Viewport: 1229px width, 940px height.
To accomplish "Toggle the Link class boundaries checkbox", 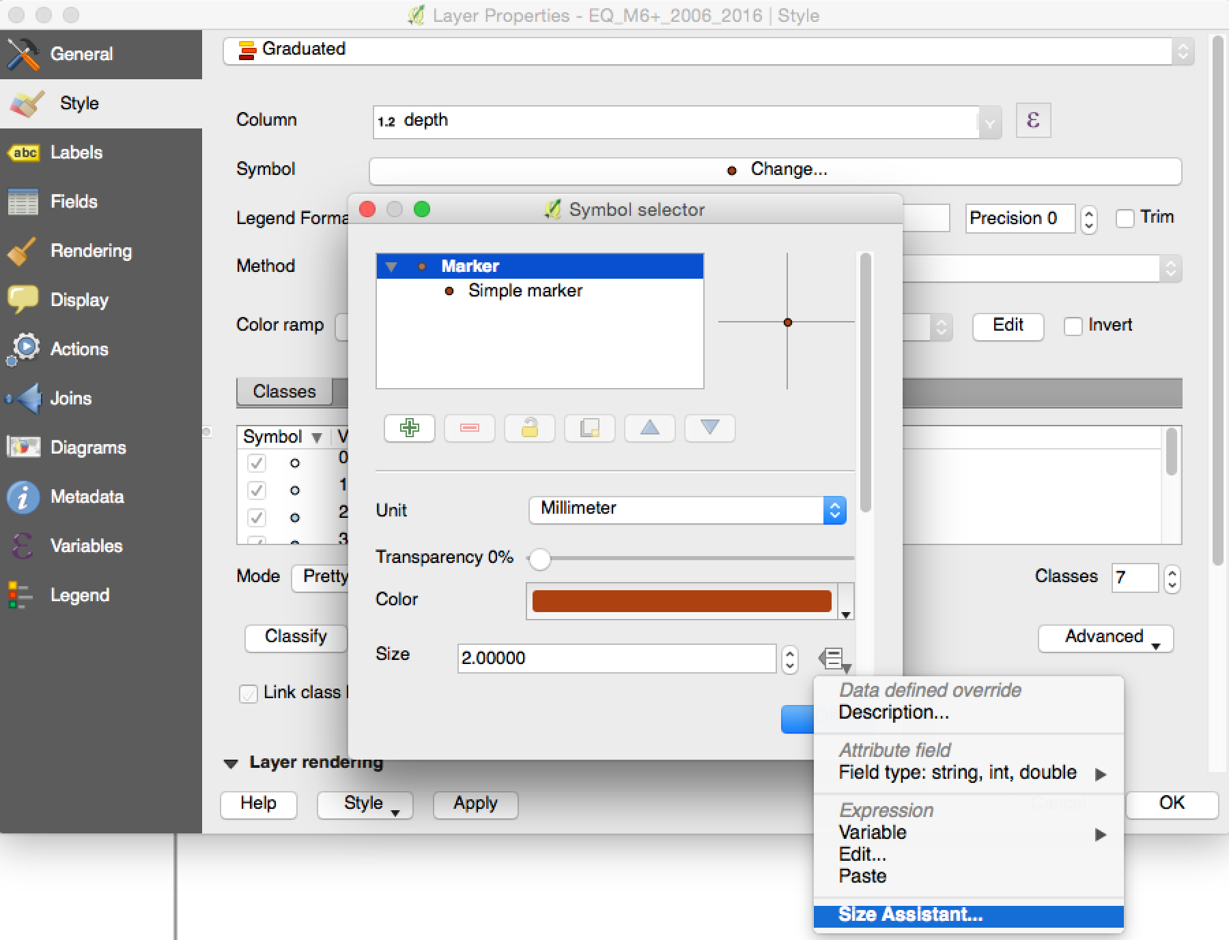I will pyautogui.click(x=248, y=694).
